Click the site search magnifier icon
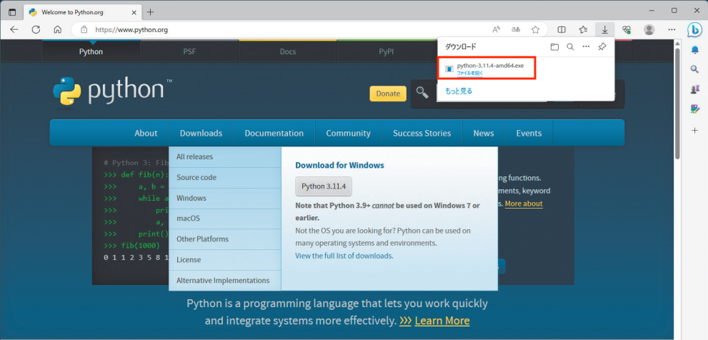 pos(422,93)
